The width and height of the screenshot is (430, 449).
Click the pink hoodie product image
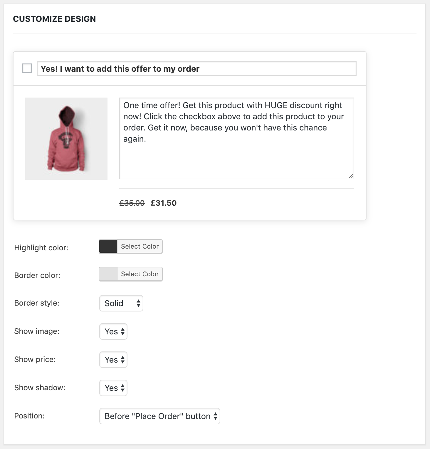pos(66,138)
